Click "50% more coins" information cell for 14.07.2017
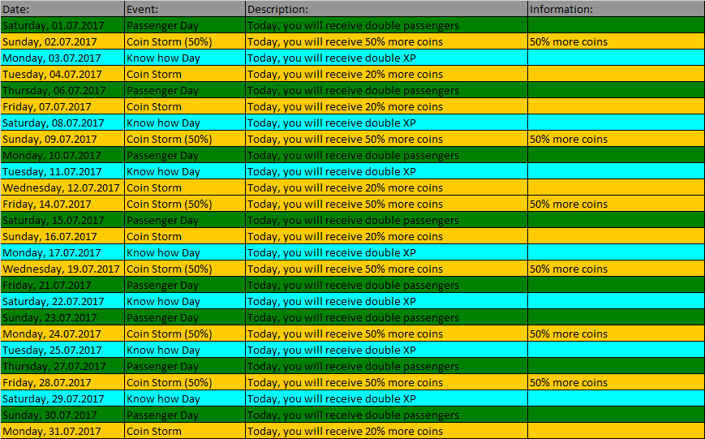The image size is (705, 439). [x=617, y=204]
